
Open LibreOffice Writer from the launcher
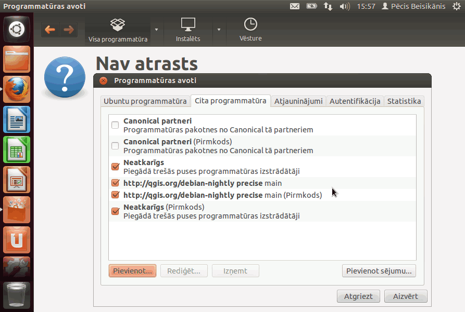click(x=17, y=119)
